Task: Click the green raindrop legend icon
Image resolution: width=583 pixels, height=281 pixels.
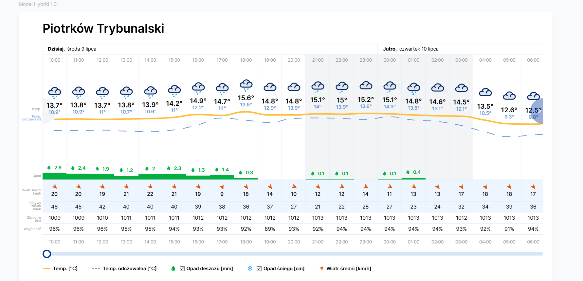Action: [173, 269]
